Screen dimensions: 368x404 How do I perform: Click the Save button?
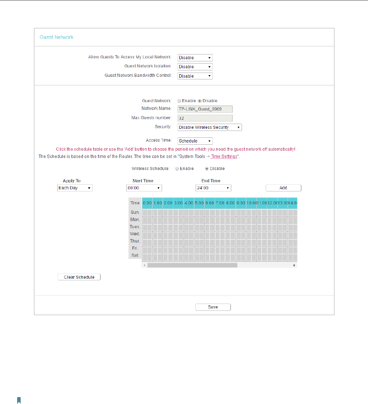[213, 307]
